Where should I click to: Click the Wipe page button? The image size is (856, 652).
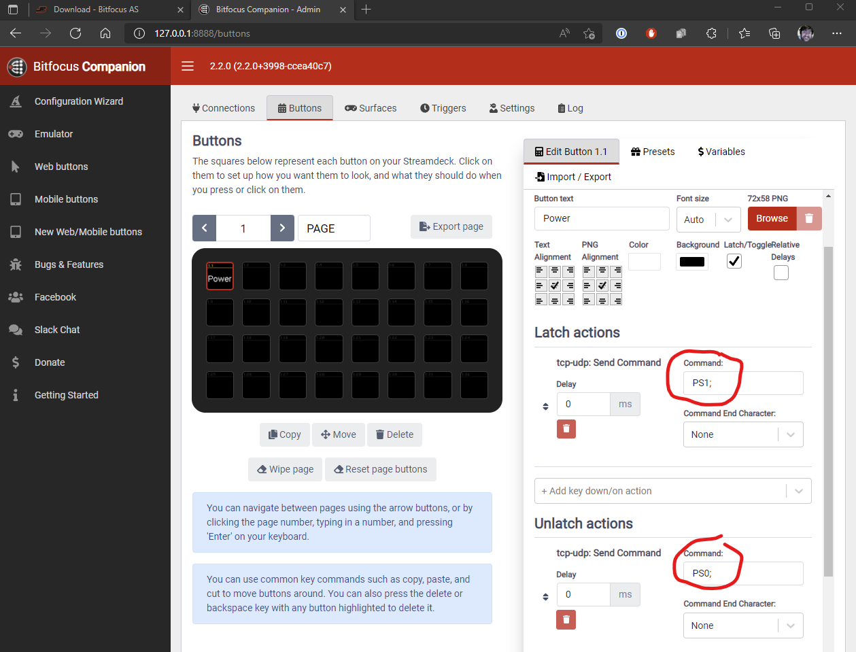(x=286, y=469)
